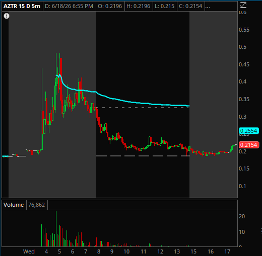Screen dimensions: 262x256
Task: Click the Close value C: 0.2154
Action: click(190, 6)
